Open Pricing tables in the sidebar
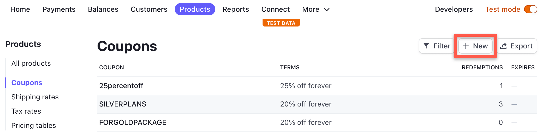544x133 pixels. click(34, 126)
